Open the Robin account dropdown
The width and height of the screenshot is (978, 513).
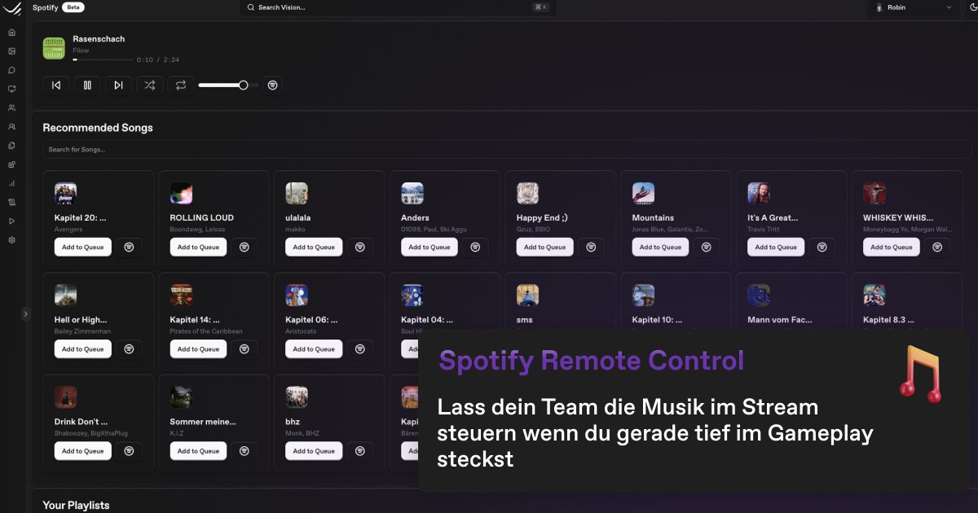tap(913, 7)
